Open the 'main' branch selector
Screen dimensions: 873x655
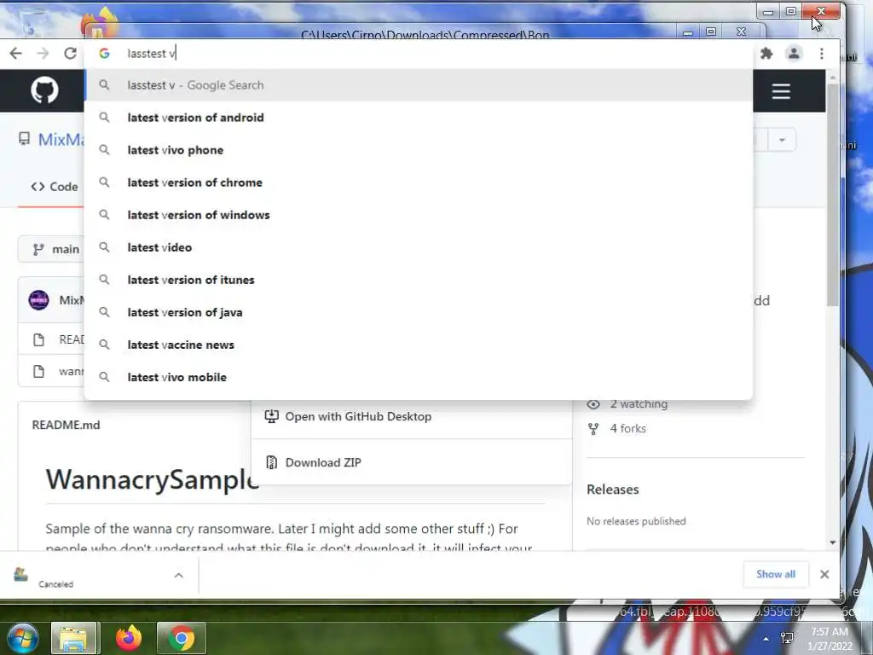coord(53,249)
